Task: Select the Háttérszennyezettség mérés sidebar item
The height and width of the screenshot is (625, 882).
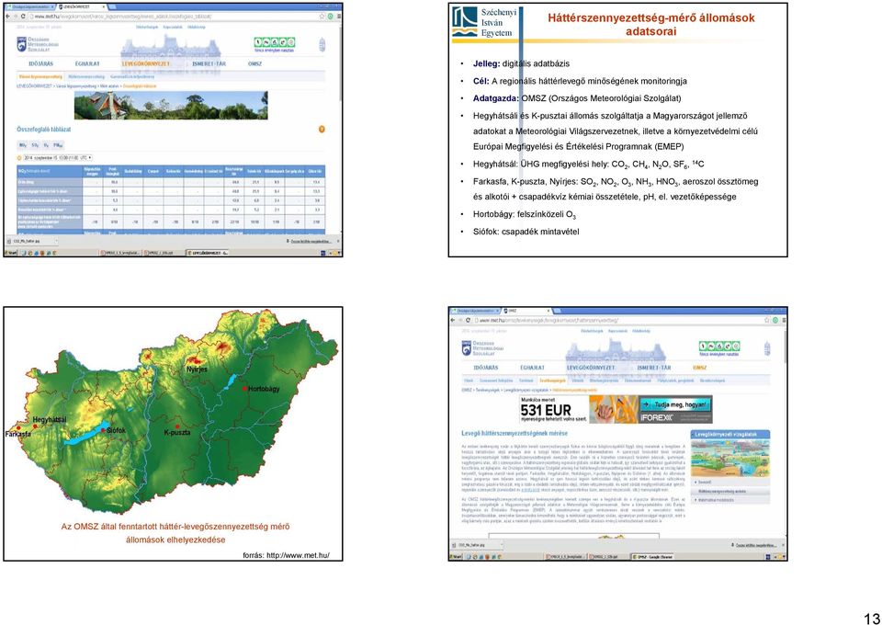Action: tap(730, 492)
